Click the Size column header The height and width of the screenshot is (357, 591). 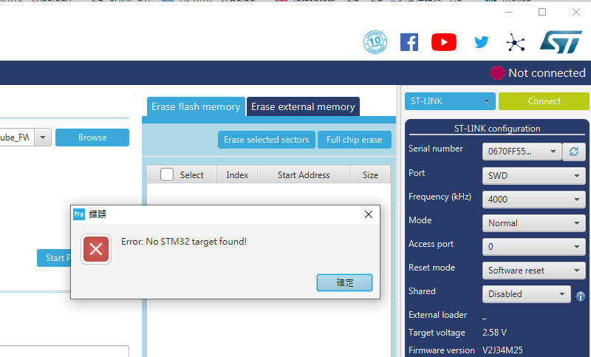[370, 175]
